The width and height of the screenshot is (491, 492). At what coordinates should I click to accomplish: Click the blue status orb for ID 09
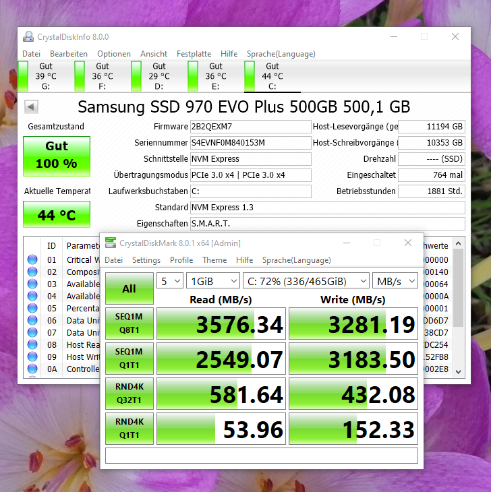[32, 357]
